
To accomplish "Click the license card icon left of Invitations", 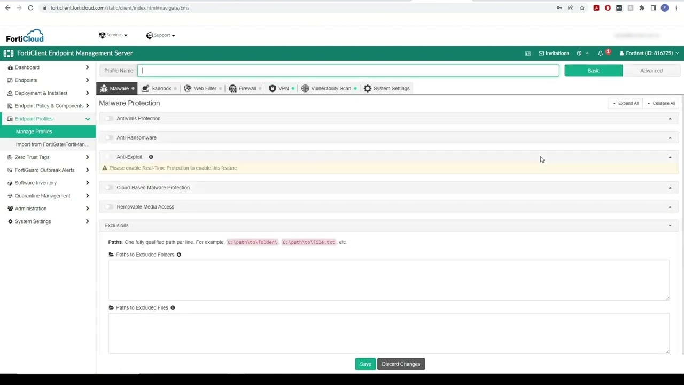I will (528, 53).
